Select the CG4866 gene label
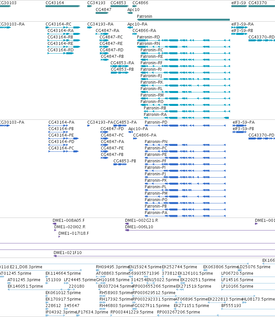This screenshot has width=275, height=317. 140,3
